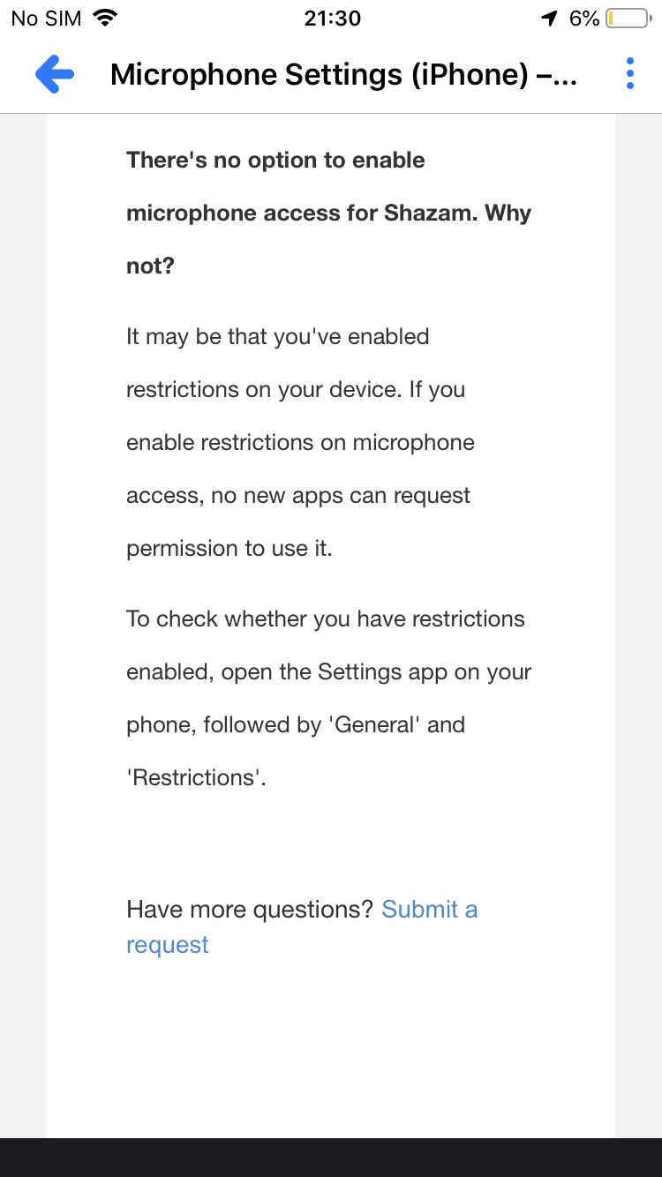
Task: Open the three-dot overflow menu
Action: pos(629,74)
